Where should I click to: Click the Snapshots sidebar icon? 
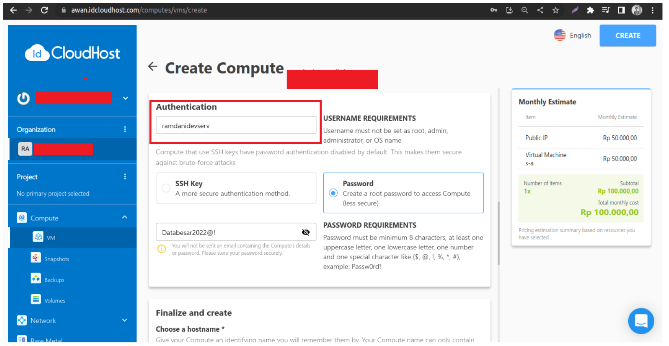tap(36, 258)
